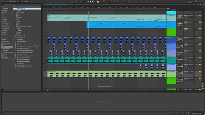Click the Link button at top left
205x115 pixels.
tap(3, 2)
